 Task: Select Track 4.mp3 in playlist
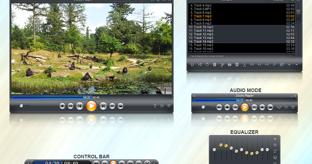tap(242, 5)
